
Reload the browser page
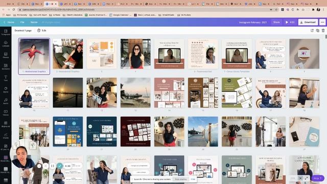click(x=14, y=10)
